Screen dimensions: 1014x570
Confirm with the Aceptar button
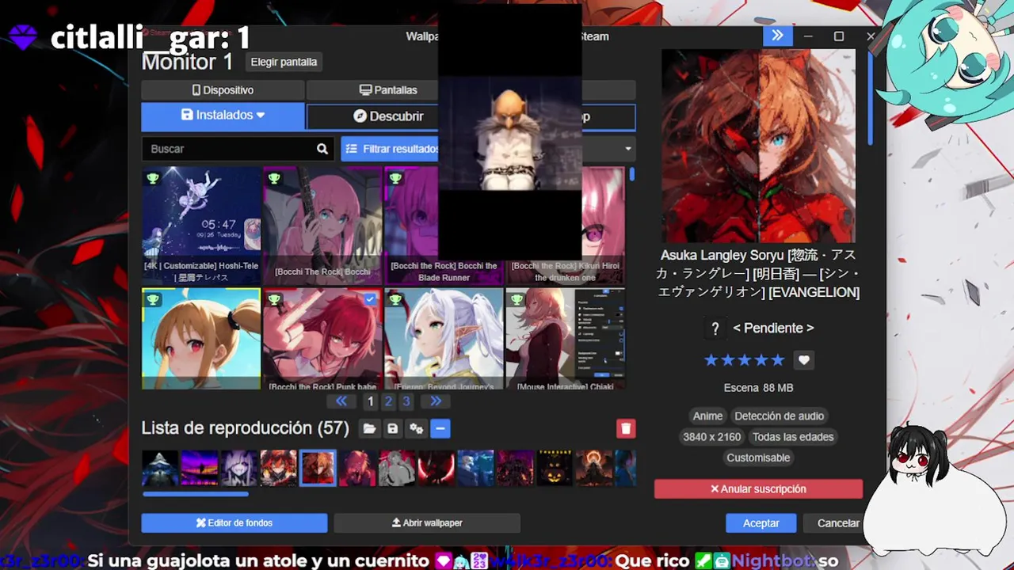(x=761, y=523)
